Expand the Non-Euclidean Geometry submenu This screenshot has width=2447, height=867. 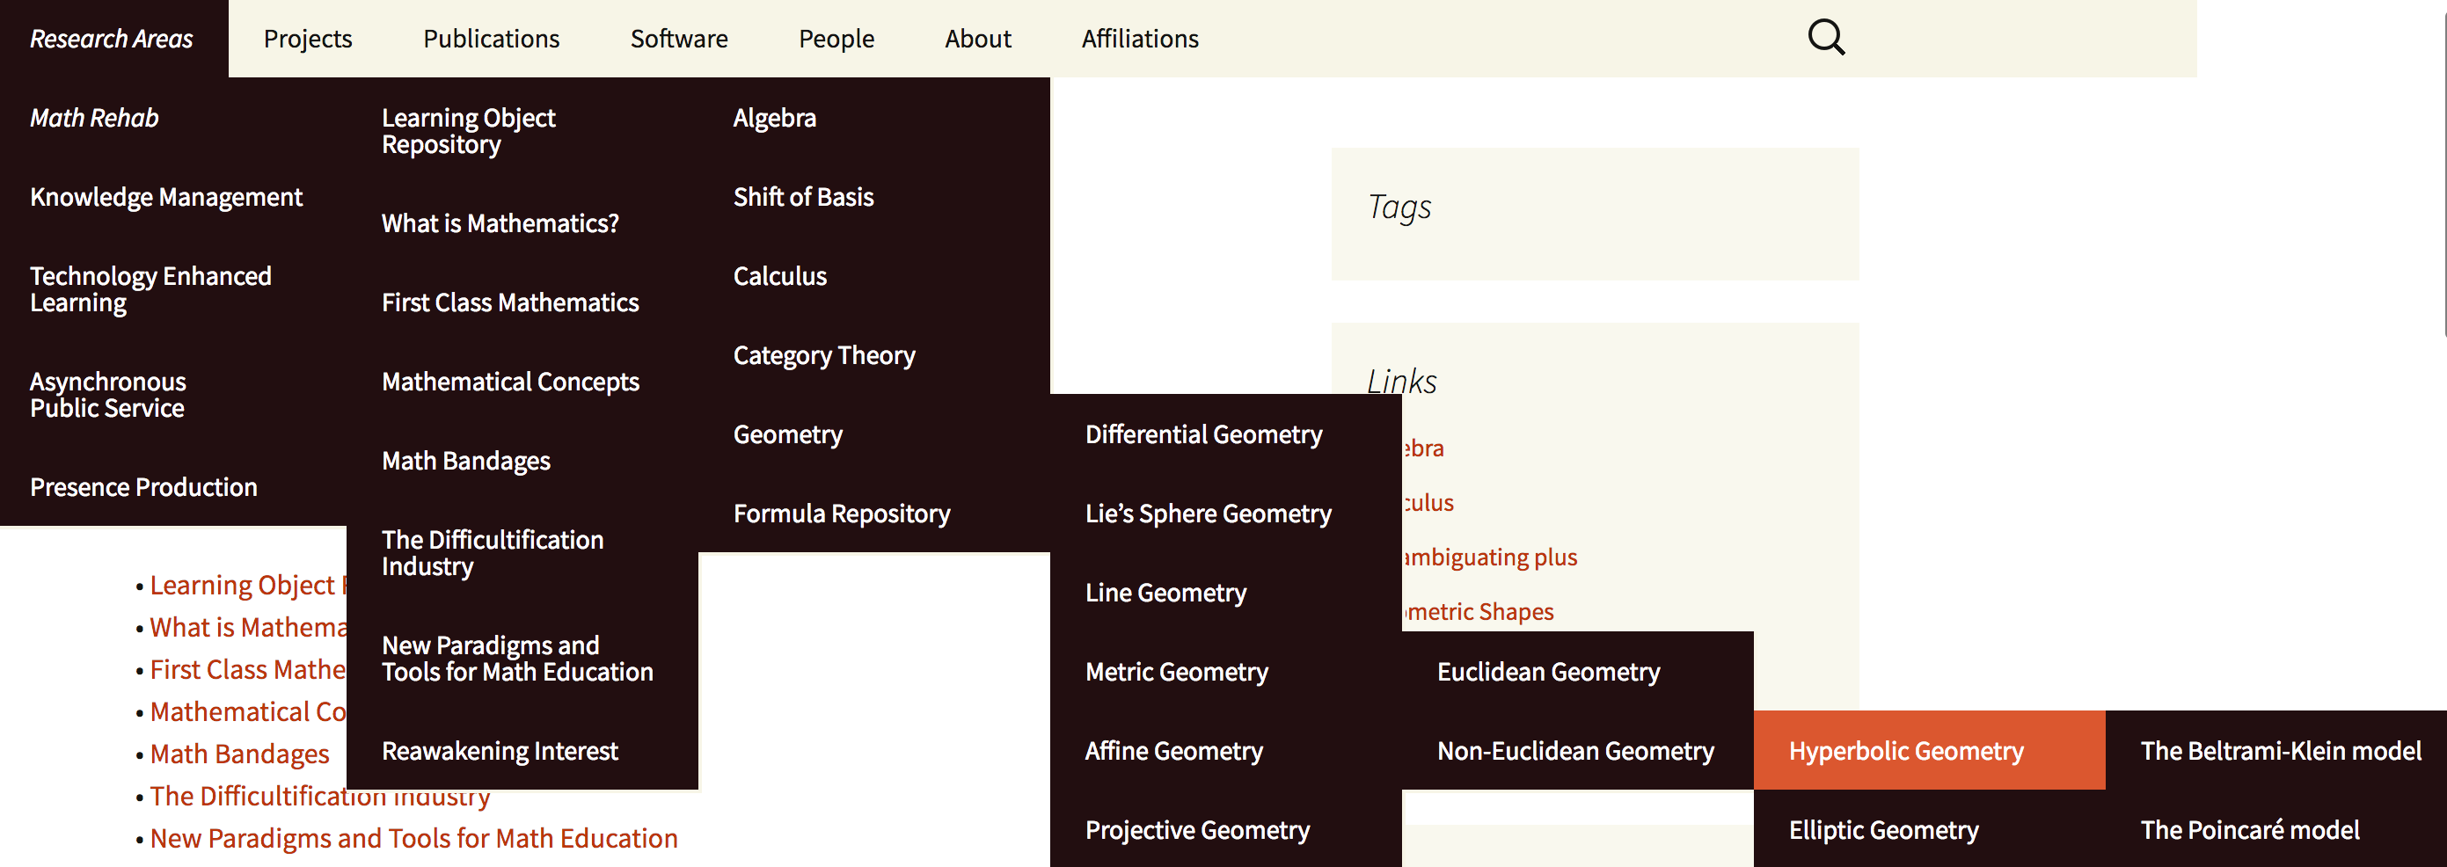[x=1575, y=750]
